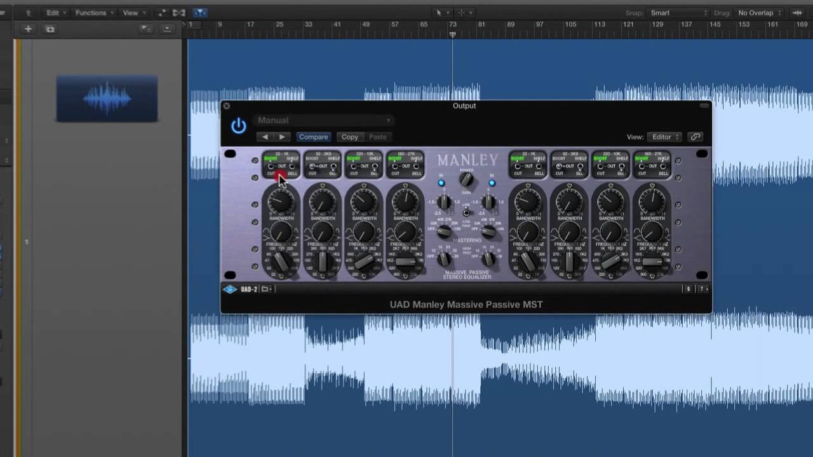This screenshot has height=457, width=813.
Task: Click the center POWER GAIN knob
Action: click(x=467, y=180)
